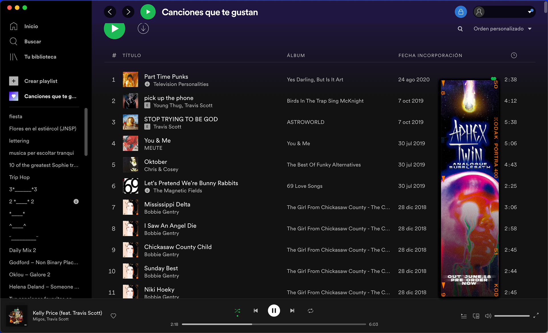548x333 pixels.
Task: Open Canciones que te gustan playlist
Action: point(43,96)
